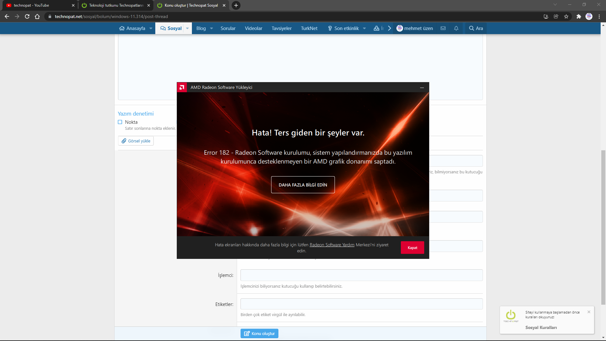Open the Videolar menu item
The height and width of the screenshot is (341, 606).
pyautogui.click(x=253, y=28)
